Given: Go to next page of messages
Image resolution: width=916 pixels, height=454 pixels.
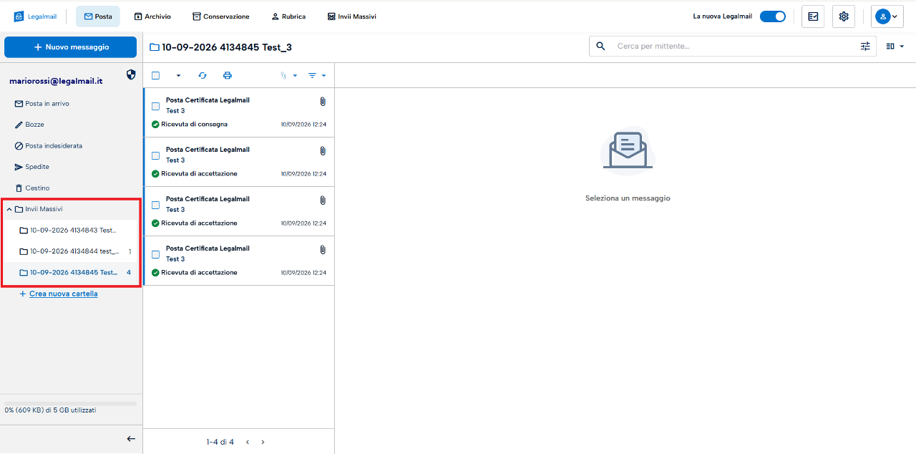Looking at the screenshot, I should pos(263,442).
